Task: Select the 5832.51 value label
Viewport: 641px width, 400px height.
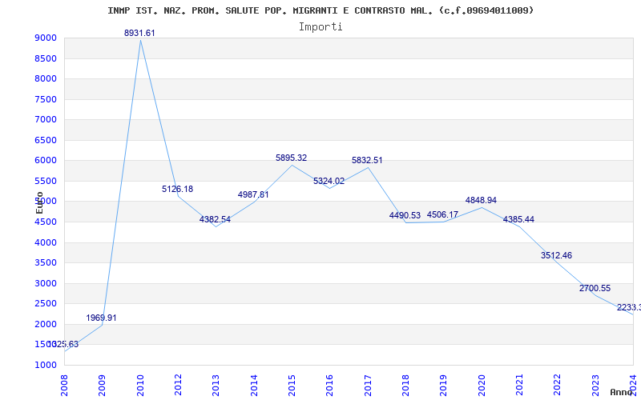Action: 367,161
